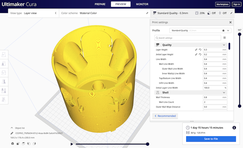This screenshot has width=243, height=148.
Task: Open Per Model Settings tool
Action: 4,91
